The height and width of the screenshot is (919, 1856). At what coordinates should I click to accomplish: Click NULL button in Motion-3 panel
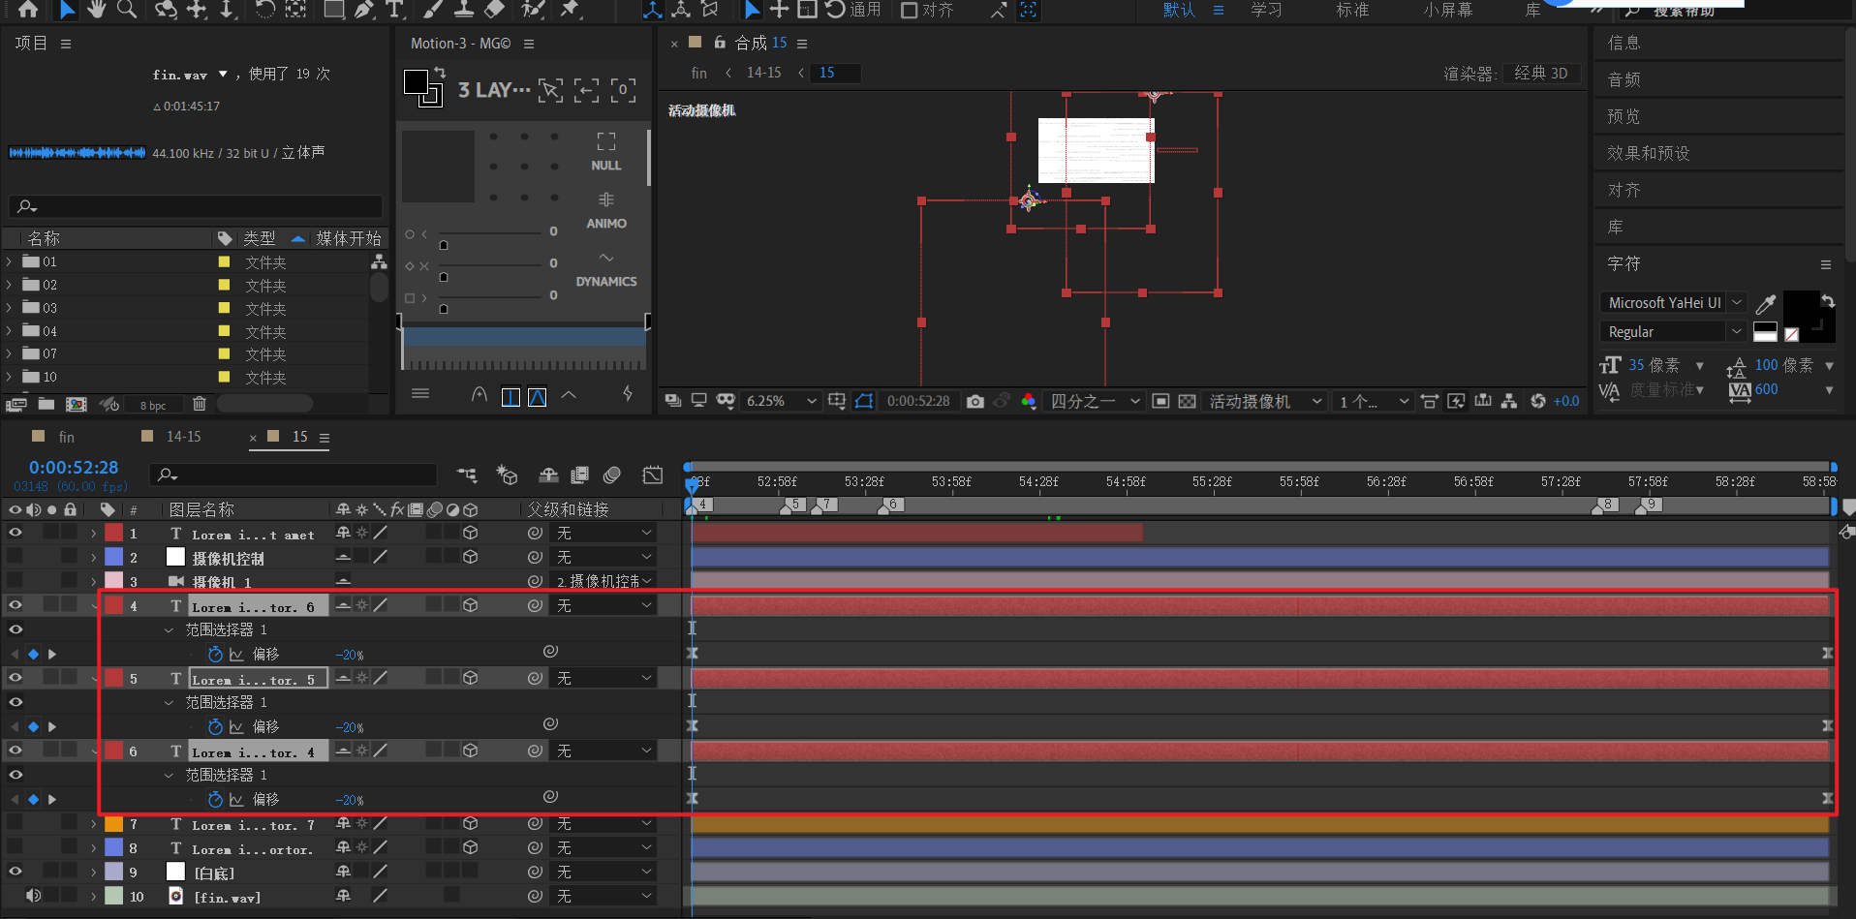(x=606, y=152)
